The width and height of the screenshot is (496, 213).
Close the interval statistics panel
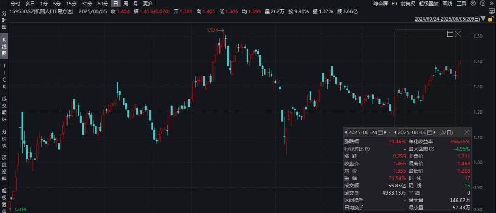point(467,132)
